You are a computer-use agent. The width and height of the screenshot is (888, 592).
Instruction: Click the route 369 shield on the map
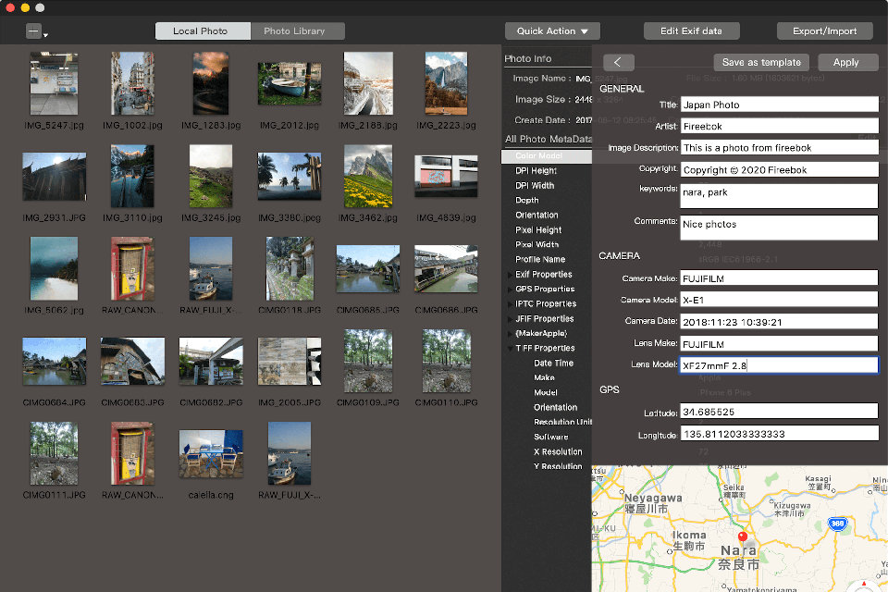[837, 524]
